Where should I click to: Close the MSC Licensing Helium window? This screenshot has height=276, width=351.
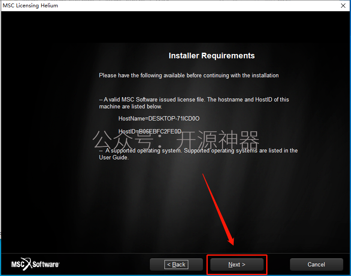343,6
